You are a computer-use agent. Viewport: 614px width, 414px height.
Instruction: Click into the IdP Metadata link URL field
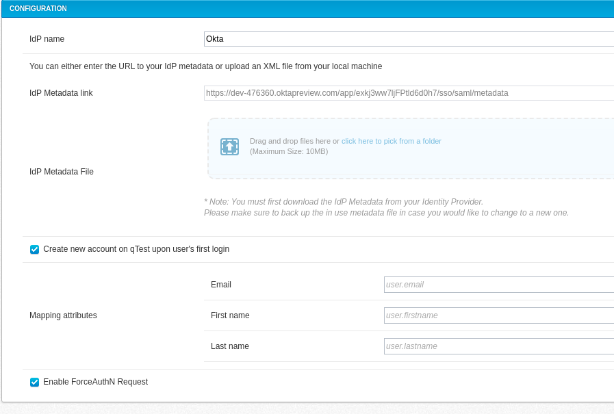(409, 93)
